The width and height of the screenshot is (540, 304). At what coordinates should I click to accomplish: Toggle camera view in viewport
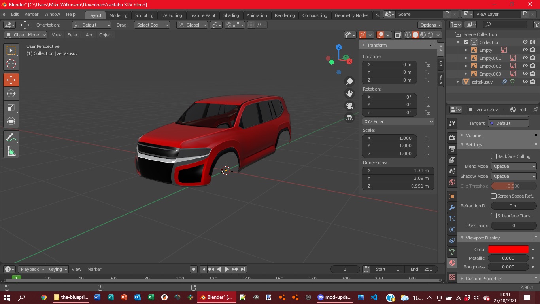(349, 106)
